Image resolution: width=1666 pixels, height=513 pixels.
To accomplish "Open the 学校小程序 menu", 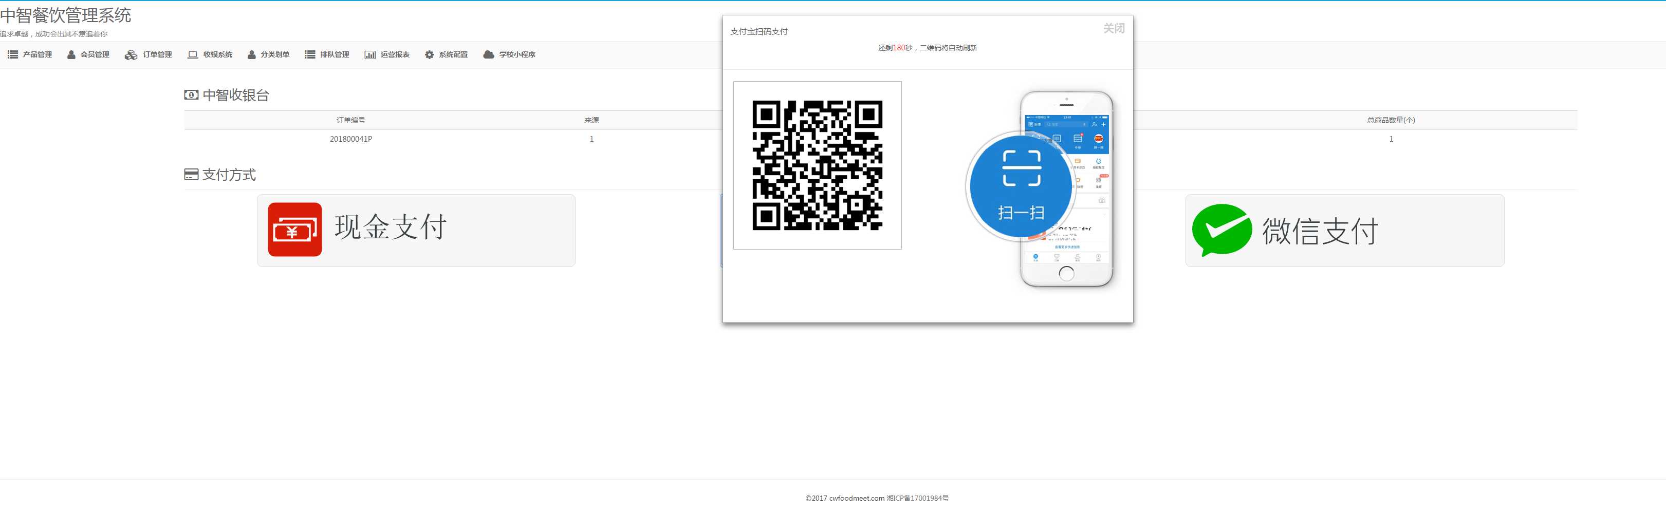I will click(x=509, y=55).
